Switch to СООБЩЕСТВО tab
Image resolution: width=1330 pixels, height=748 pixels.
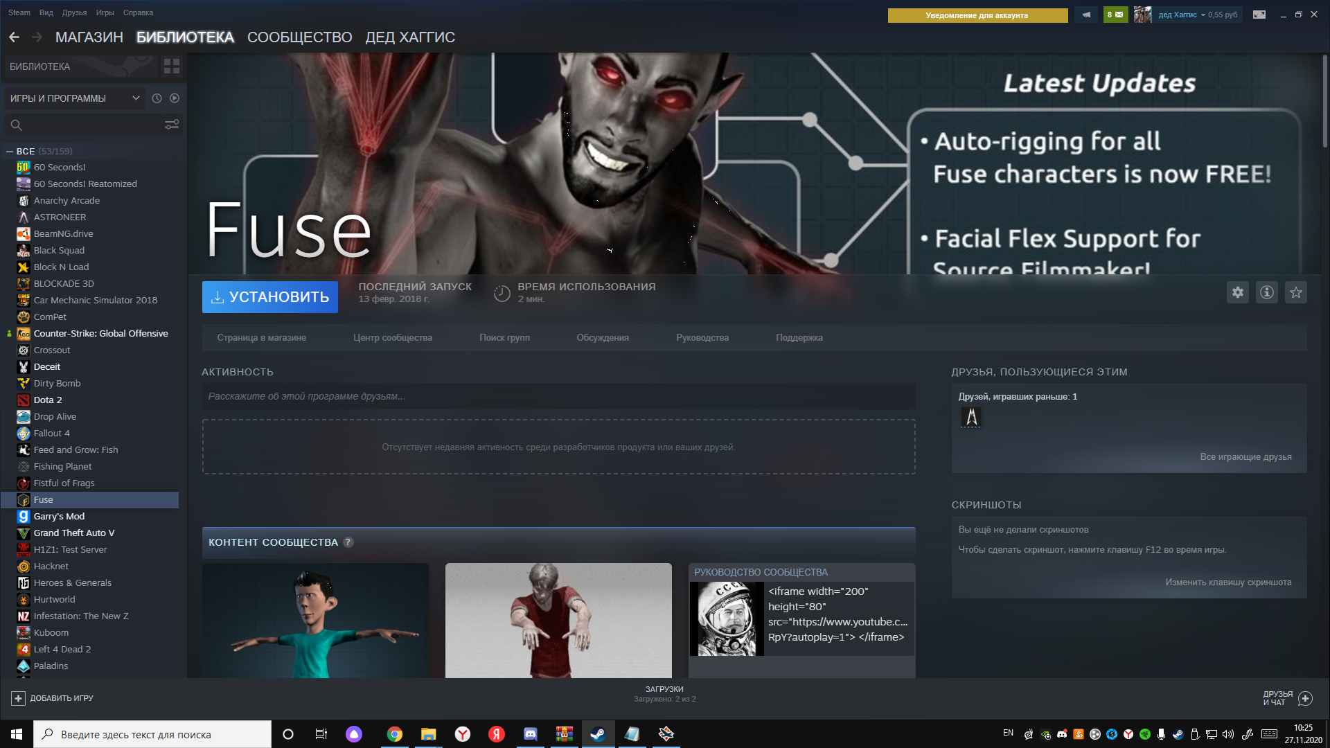300,37
